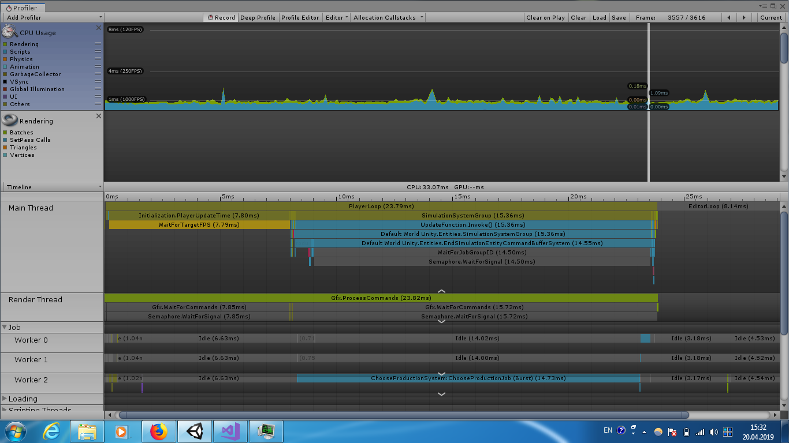Clear the recorded profiler data
Viewport: 789px width, 443px height.
click(578, 17)
